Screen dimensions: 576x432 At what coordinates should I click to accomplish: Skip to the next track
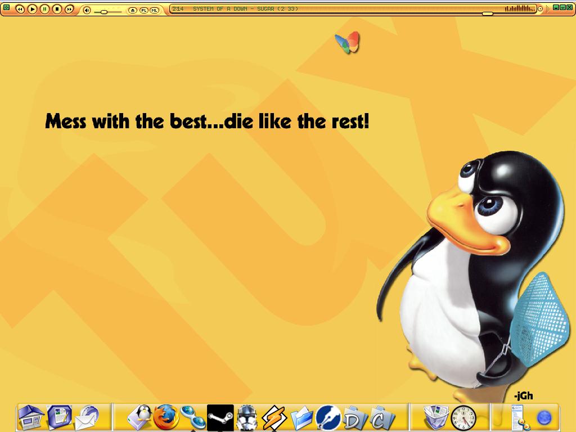tap(69, 9)
